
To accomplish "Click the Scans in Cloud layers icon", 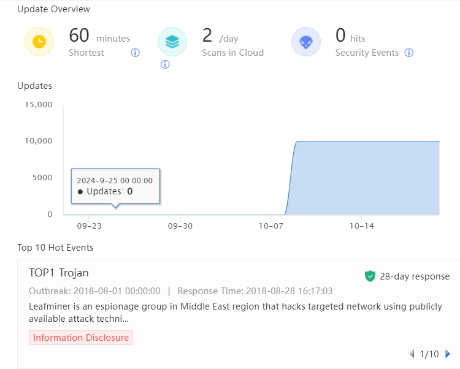I will [172, 42].
